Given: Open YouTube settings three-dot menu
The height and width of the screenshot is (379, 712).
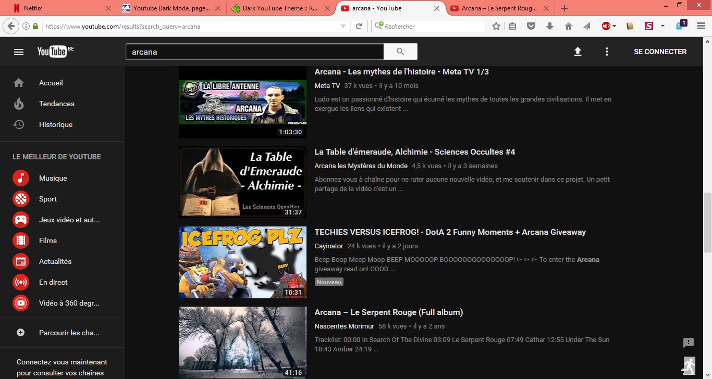Looking at the screenshot, I should pos(607,52).
